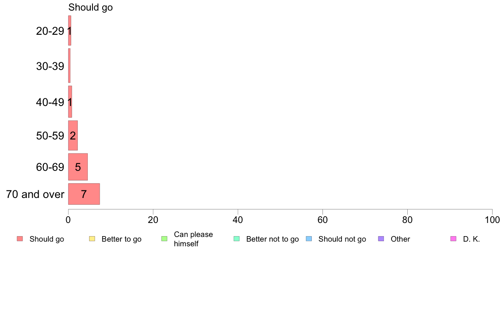504x312 pixels.
Task: Select the 50-59 bar labeled 2
Action: [73, 135]
